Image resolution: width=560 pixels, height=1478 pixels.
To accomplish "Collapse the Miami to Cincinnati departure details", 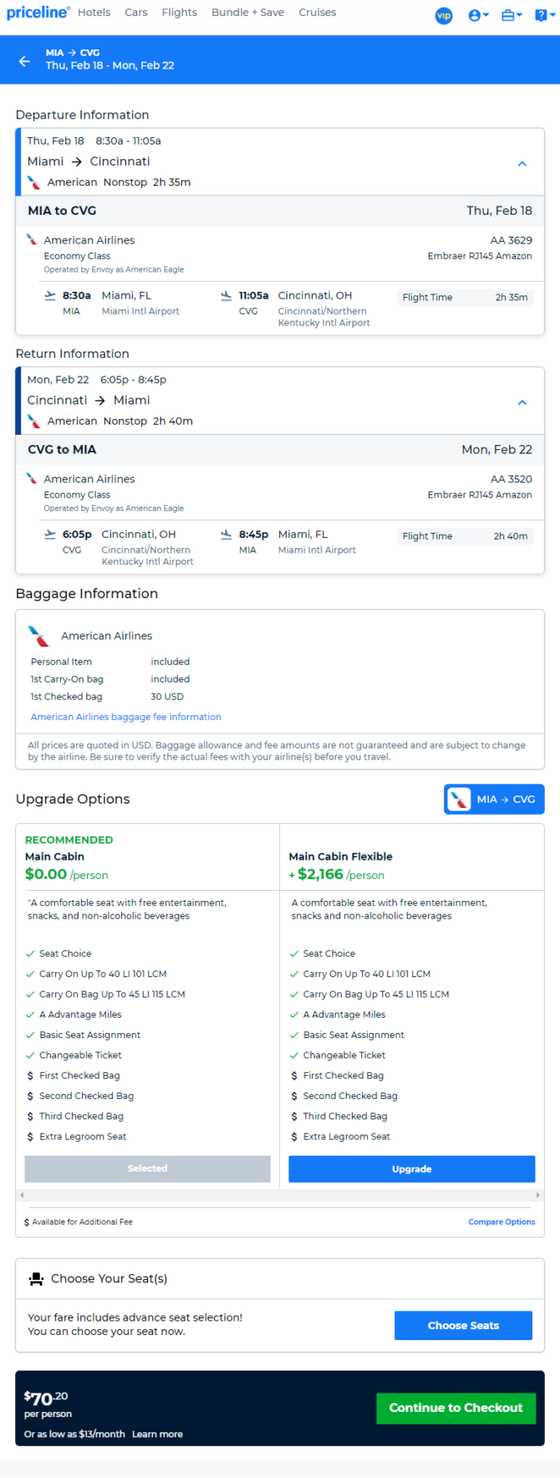I will point(522,163).
